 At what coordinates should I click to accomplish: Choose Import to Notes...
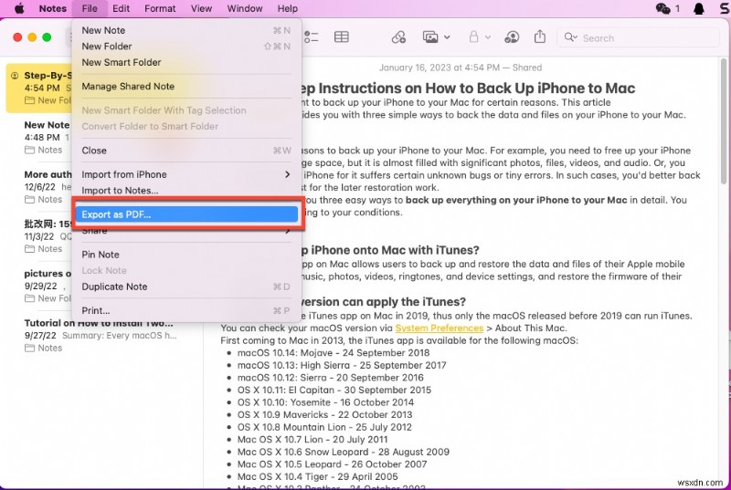pyautogui.click(x=186, y=191)
